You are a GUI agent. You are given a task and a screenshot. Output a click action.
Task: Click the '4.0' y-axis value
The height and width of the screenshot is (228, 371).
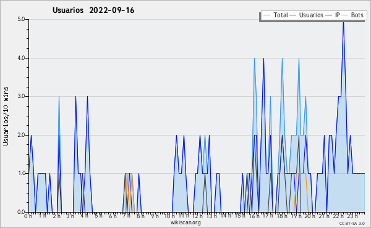(21, 58)
